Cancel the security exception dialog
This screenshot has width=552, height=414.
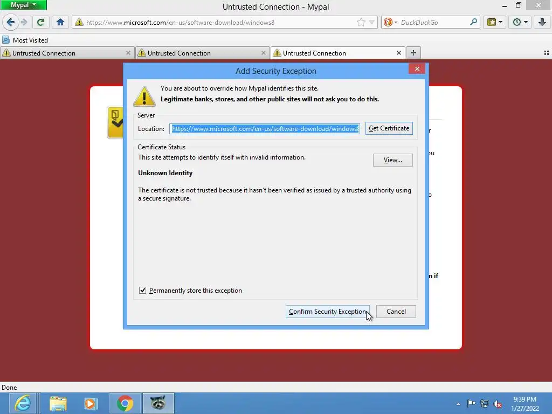click(x=396, y=312)
